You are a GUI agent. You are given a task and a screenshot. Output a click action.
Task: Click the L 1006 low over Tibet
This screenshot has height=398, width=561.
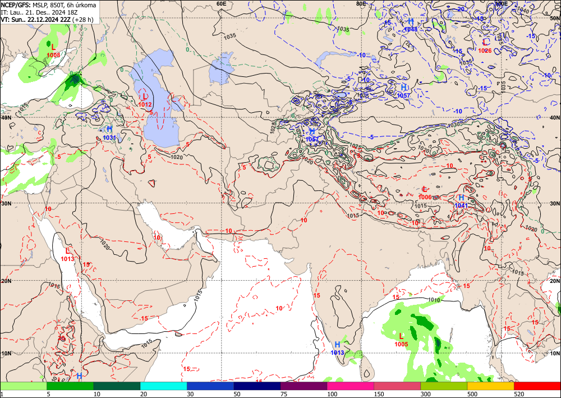point(425,193)
